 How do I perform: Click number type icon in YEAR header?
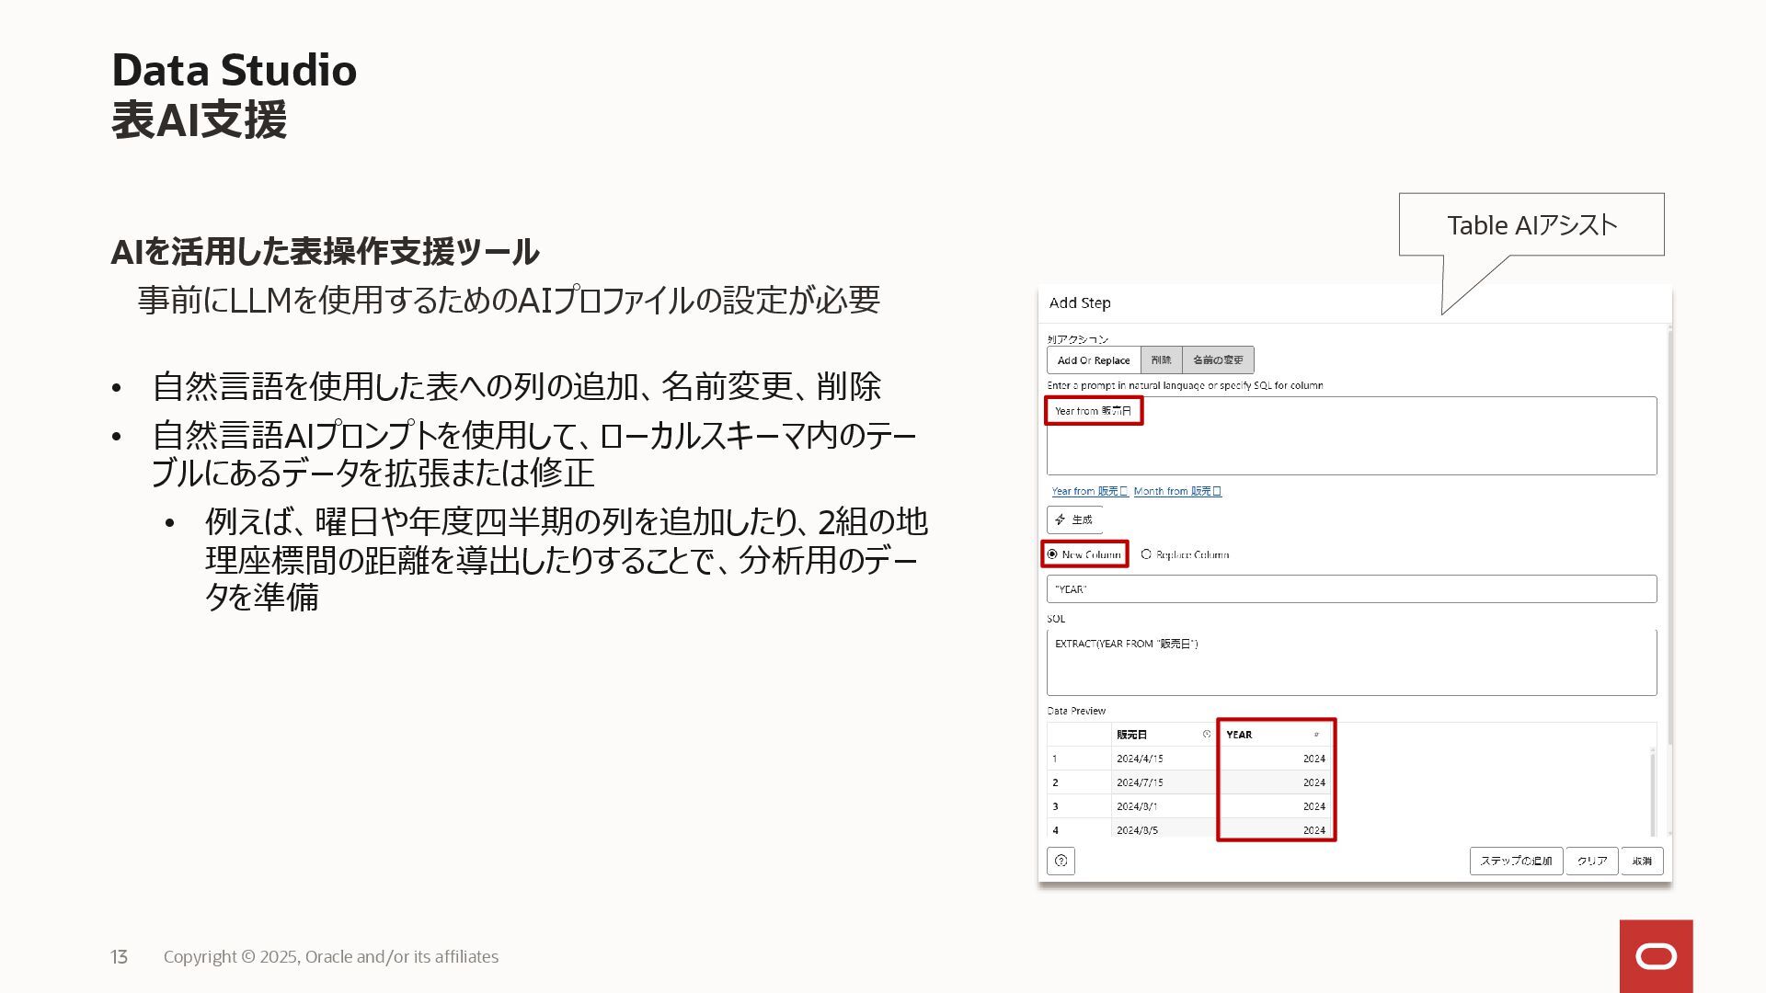click(1316, 735)
